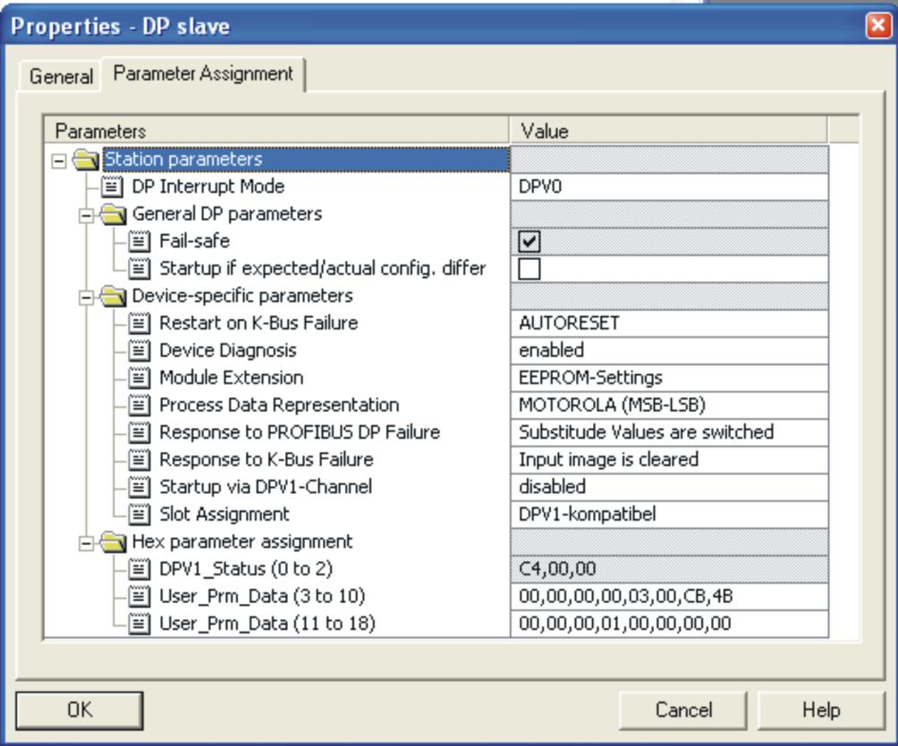Select the Device-specific parameters label

pyautogui.click(x=242, y=296)
